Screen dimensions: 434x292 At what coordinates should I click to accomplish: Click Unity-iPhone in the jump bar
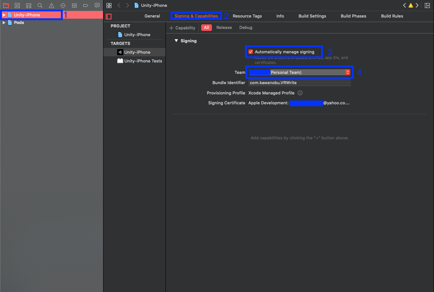pos(154,5)
